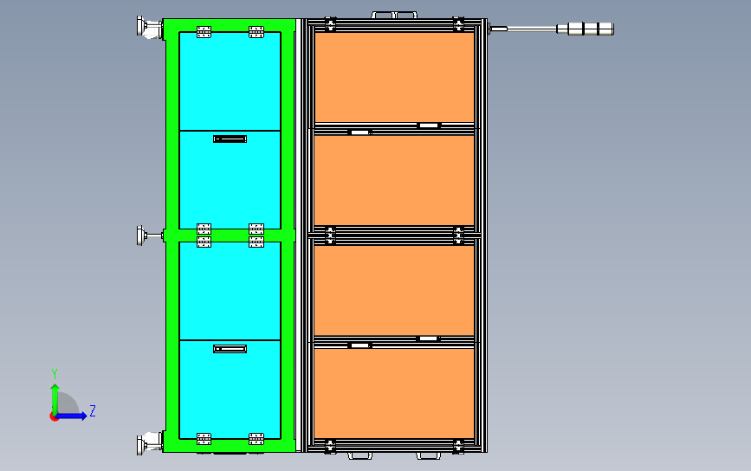
Task: Click the blue Z axis arrow on the triad
Action: 72,416
